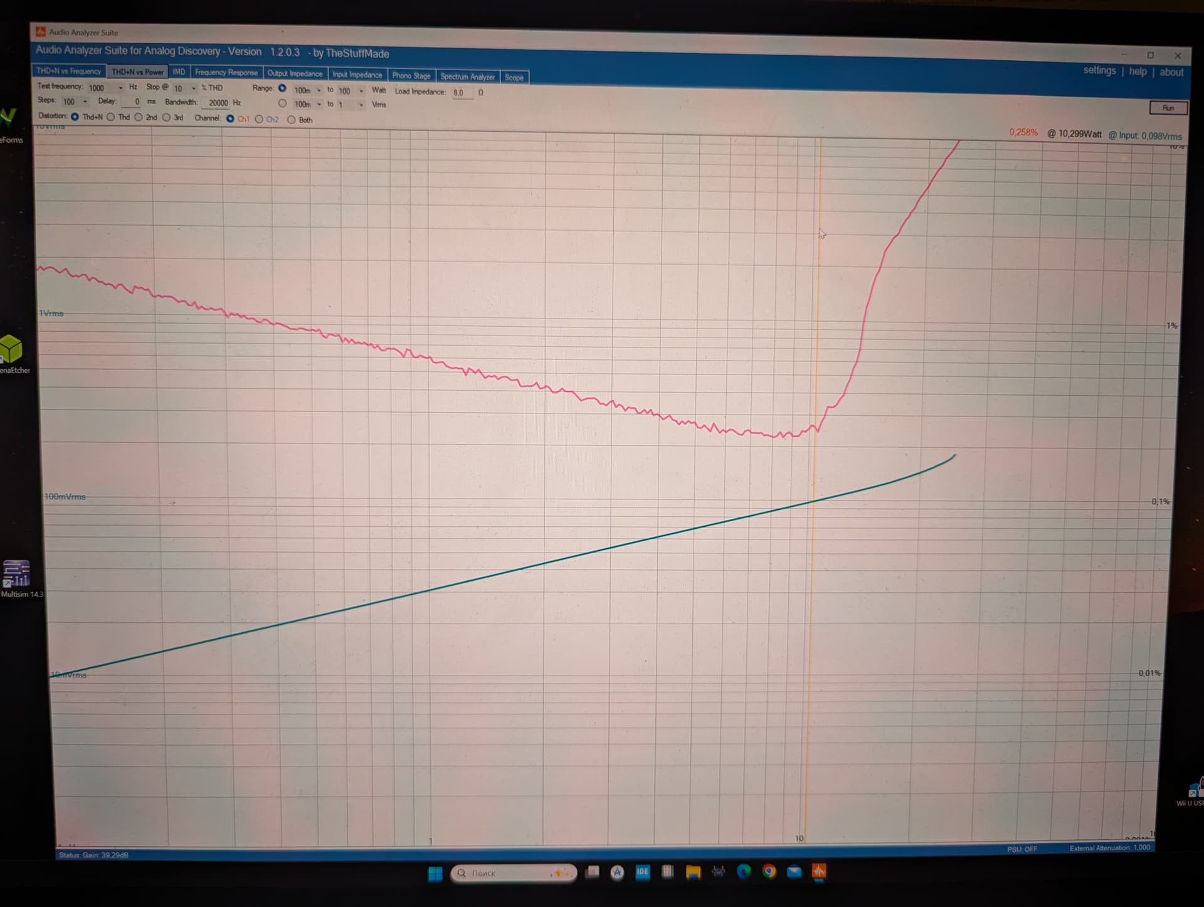Open Task View from taskbar

pyautogui.click(x=592, y=872)
